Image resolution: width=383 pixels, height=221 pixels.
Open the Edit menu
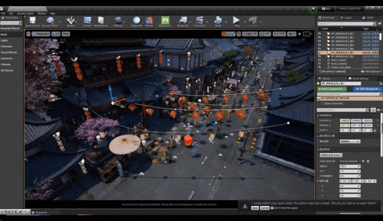(x=11, y=13)
